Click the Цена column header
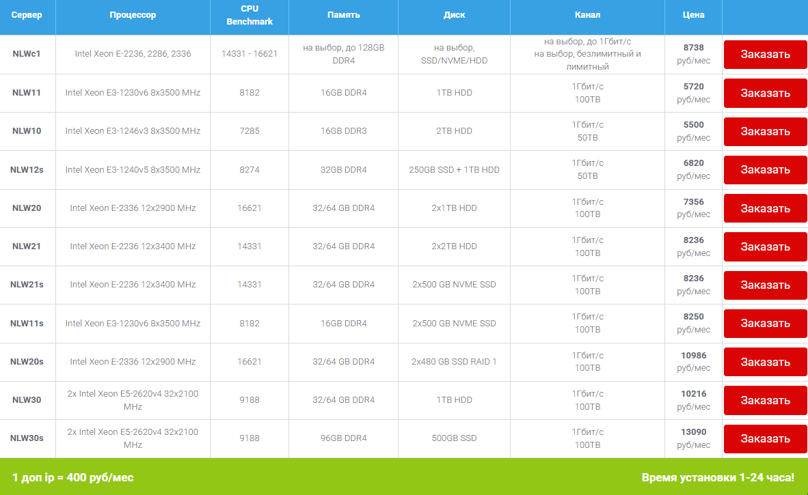This screenshot has height=495, width=808. pyautogui.click(x=694, y=15)
